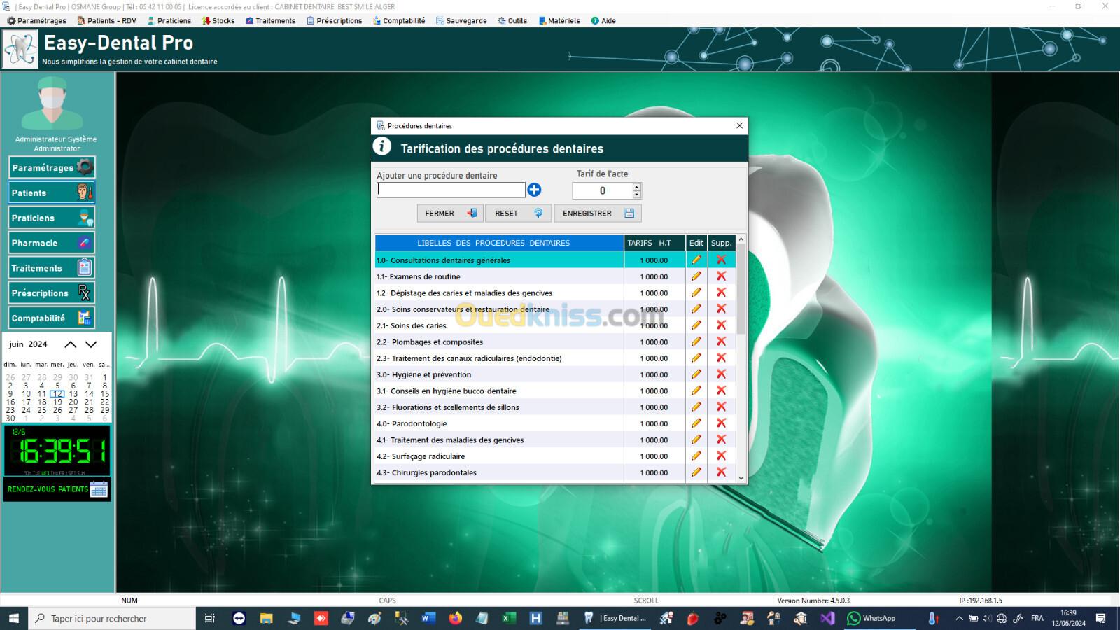
Task: Open Rendez-vous Patients calendar
Action: click(57, 489)
